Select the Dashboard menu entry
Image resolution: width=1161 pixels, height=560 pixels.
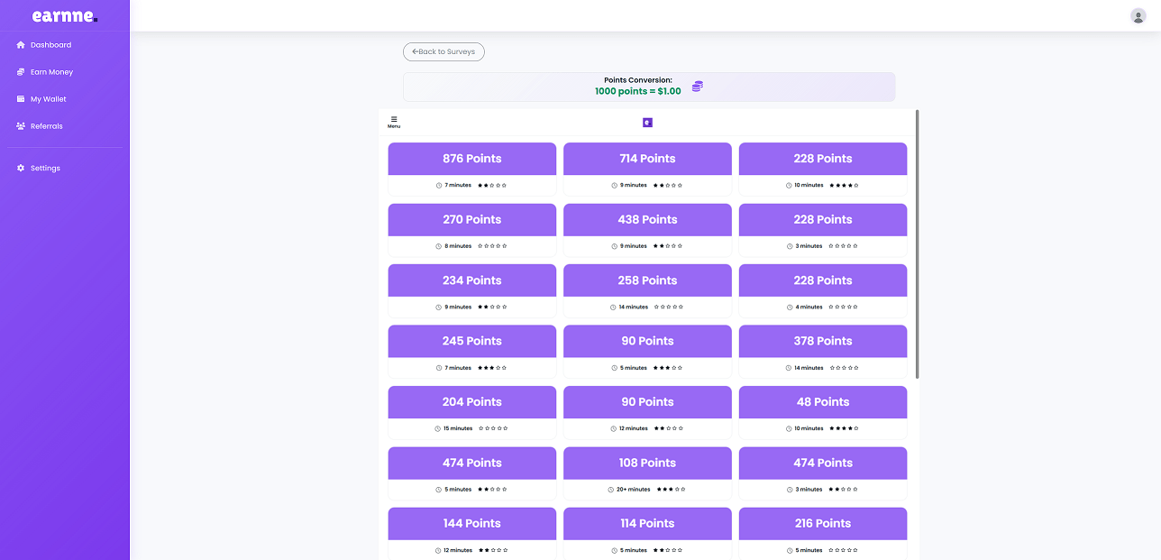pyautogui.click(x=50, y=44)
